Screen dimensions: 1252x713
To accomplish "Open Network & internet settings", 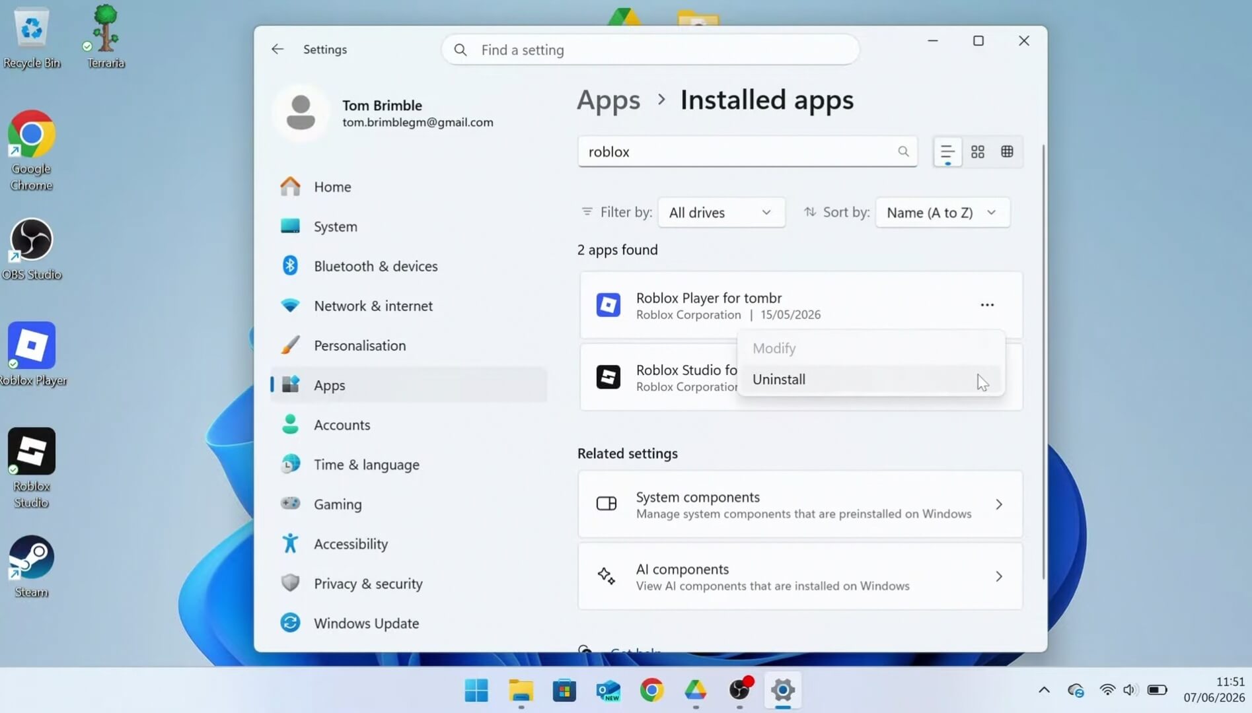I will click(x=409, y=306).
